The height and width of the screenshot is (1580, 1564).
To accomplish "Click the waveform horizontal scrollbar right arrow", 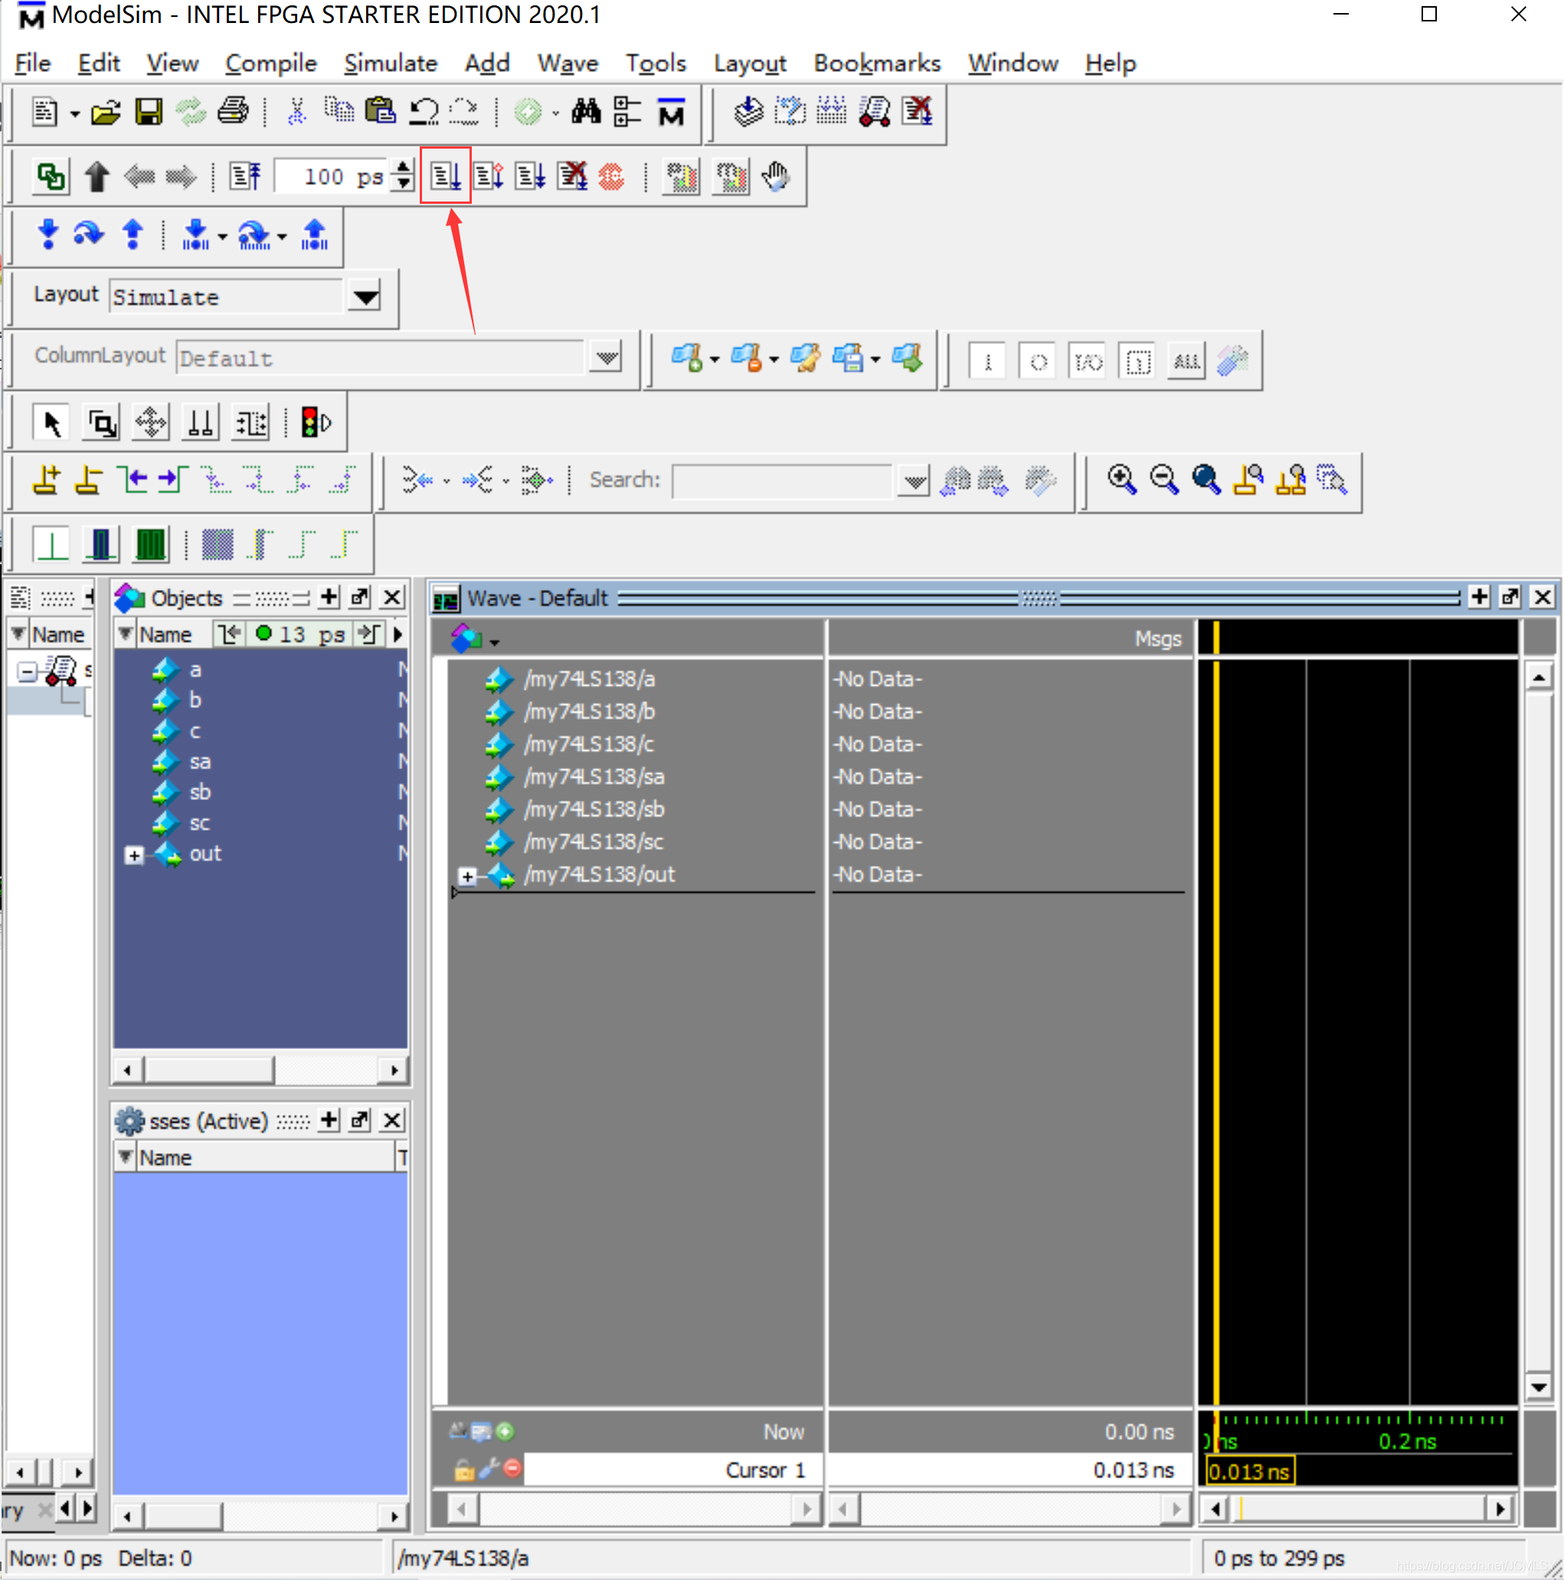I will (1500, 1508).
